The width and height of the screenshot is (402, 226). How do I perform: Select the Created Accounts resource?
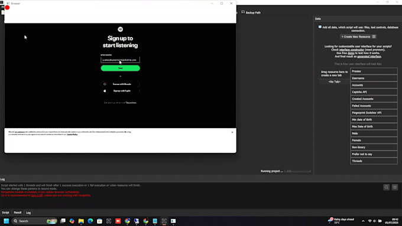374,99
